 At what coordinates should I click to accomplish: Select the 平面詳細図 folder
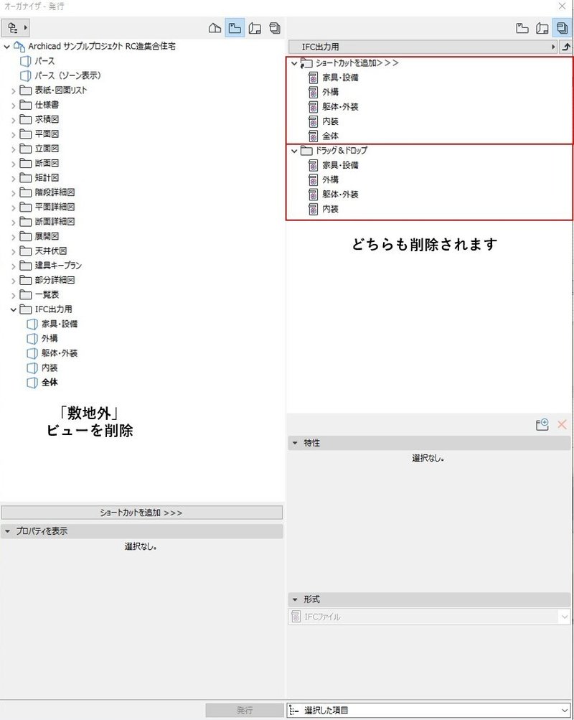coord(55,207)
